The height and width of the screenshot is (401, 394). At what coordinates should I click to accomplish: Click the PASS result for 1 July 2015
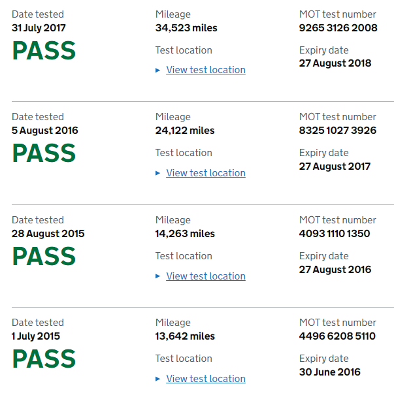(44, 359)
